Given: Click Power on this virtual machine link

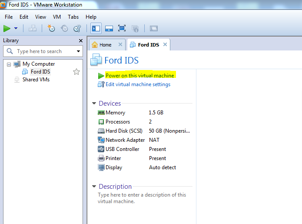Looking at the screenshot, I should point(140,76).
